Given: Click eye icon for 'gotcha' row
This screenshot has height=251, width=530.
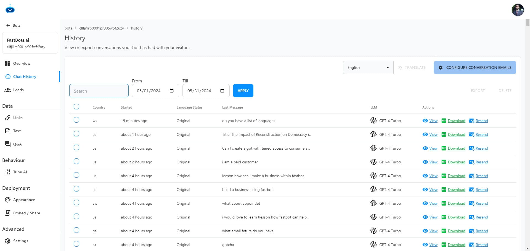Looking at the screenshot, I should pyautogui.click(x=425, y=245).
